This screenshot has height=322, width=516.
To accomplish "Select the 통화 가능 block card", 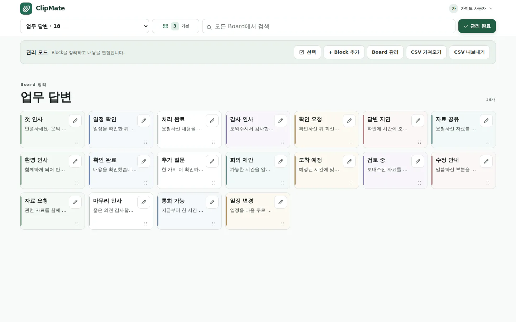I will tap(189, 211).
